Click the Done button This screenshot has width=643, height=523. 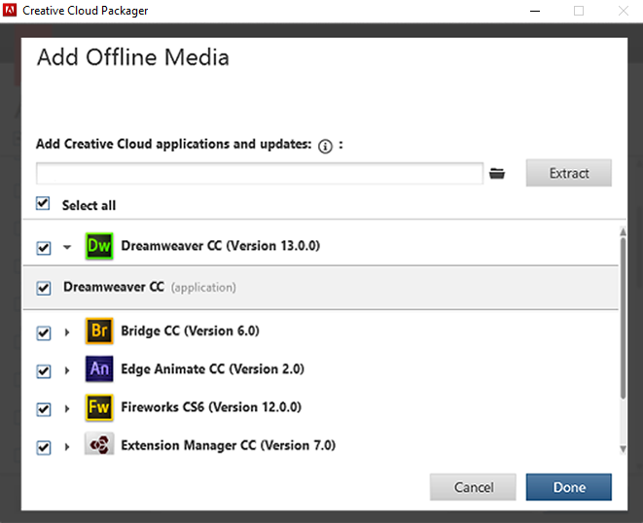coord(568,487)
